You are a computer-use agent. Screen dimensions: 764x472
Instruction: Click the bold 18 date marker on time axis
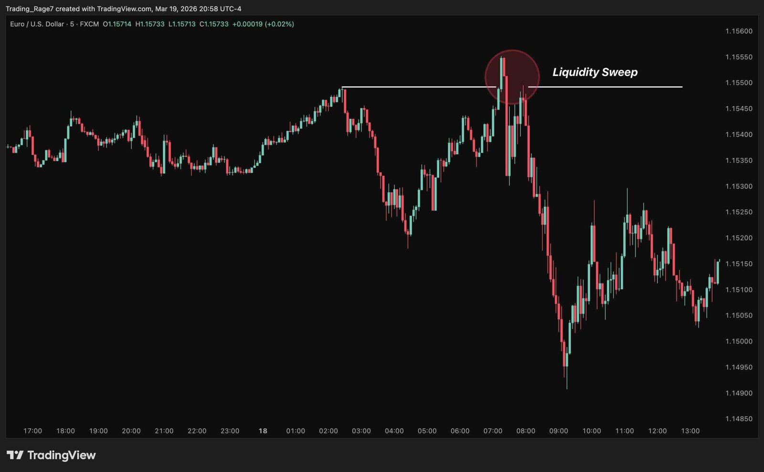[x=263, y=431]
